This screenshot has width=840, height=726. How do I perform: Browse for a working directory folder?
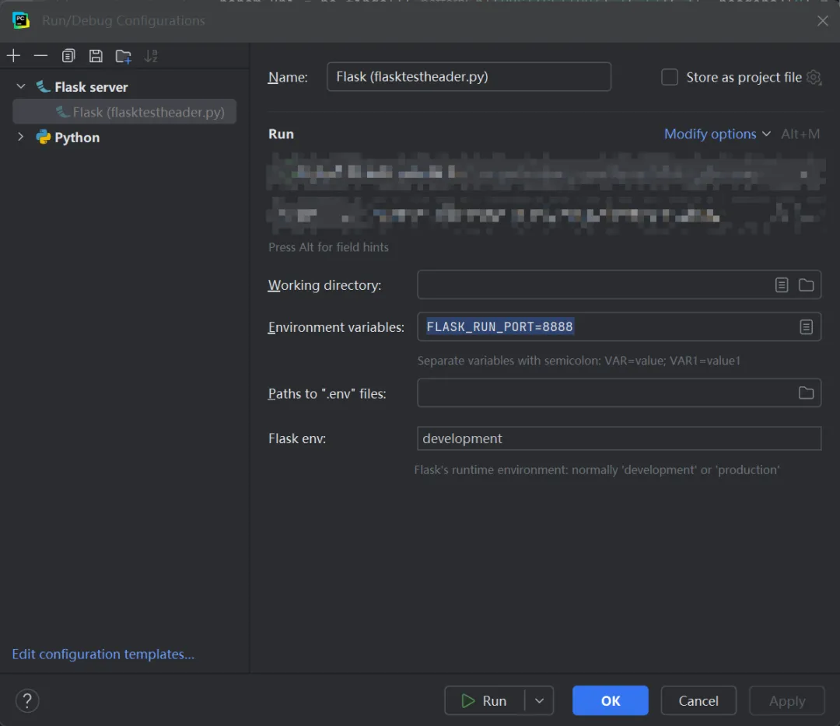point(807,284)
